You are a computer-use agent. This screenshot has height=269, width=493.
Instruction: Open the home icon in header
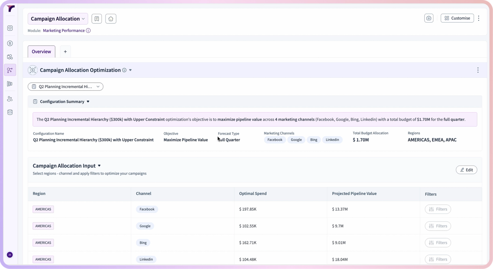(x=111, y=19)
